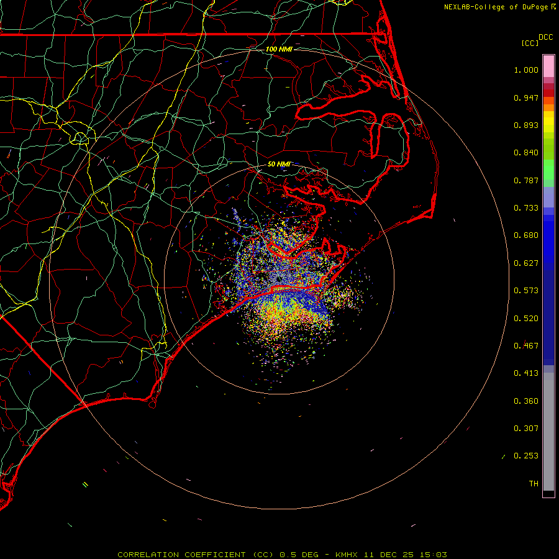
Task: Click the 0.787 legend value
Action: (x=526, y=180)
